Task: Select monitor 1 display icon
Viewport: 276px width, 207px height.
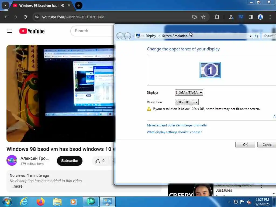Action: click(210, 70)
